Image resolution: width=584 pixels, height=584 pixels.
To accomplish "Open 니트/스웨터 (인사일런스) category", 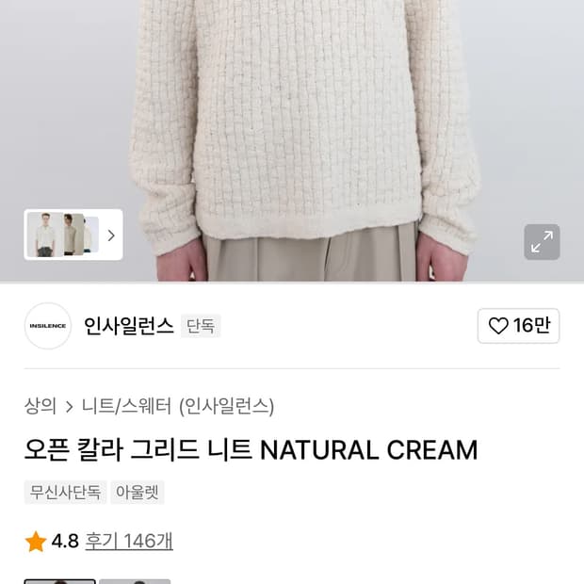I will (x=178, y=407).
